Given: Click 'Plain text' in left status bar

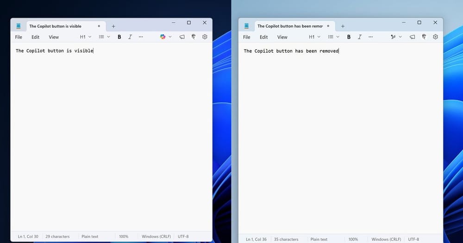Looking at the screenshot, I should tap(90, 237).
